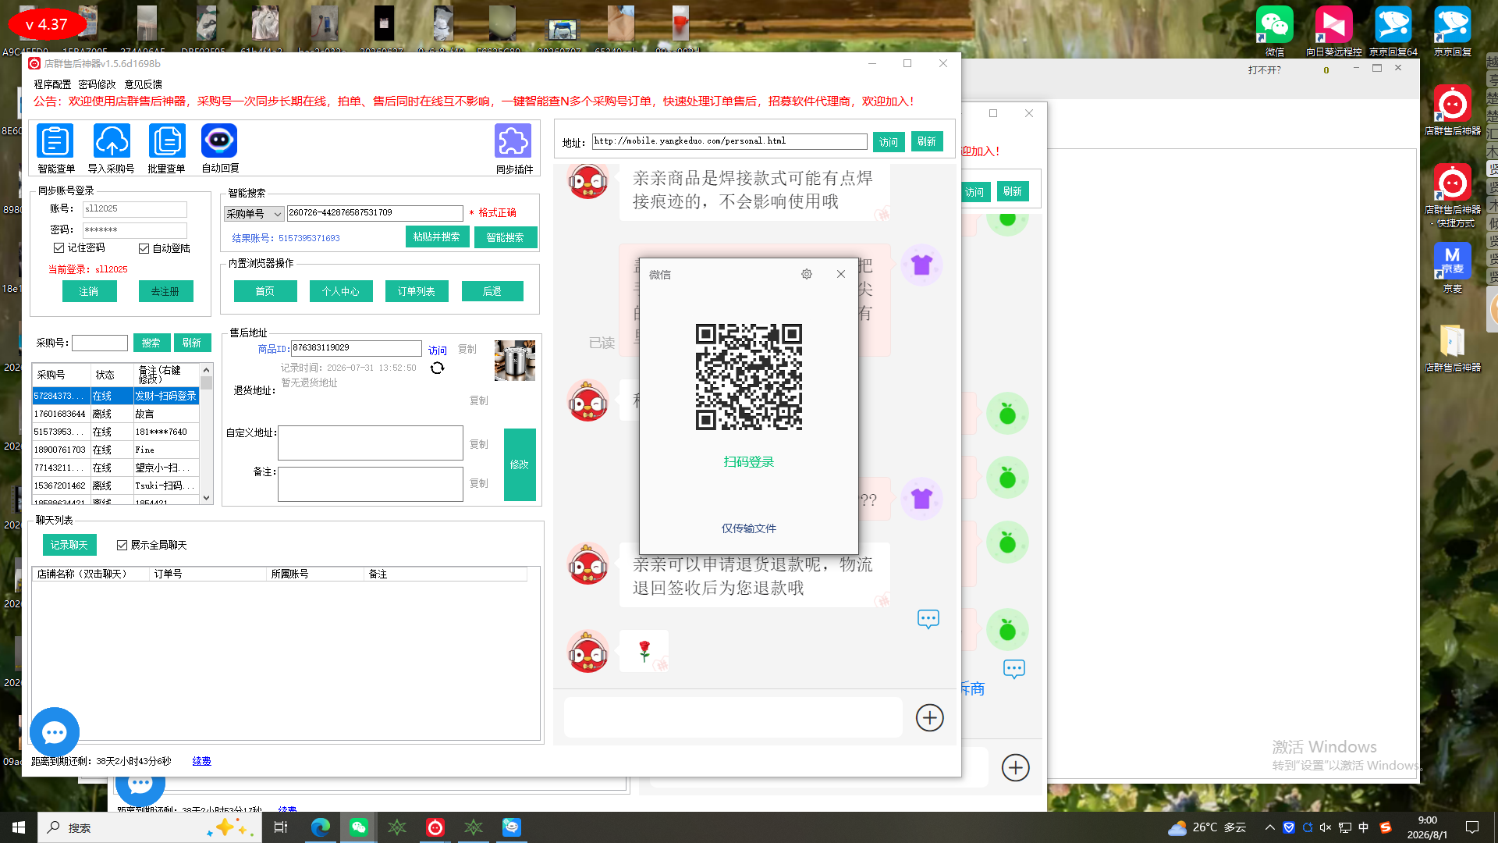Click the 店铺名称 column header
Screen dimensions: 1498x843
click(91, 574)
